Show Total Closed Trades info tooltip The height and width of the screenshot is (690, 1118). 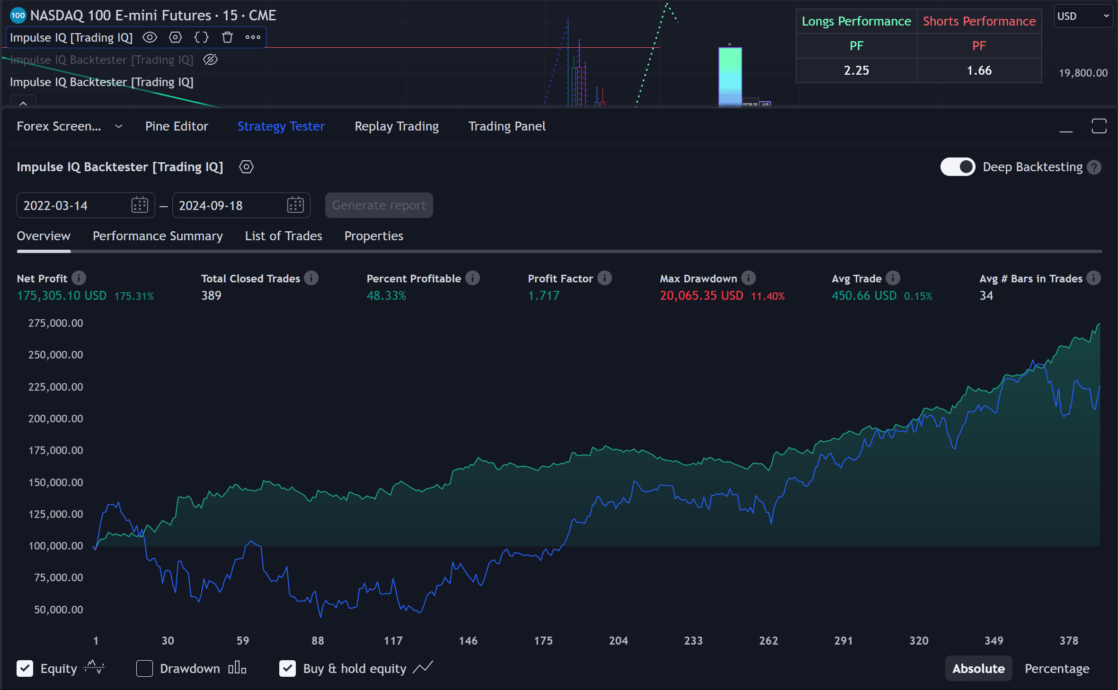pos(311,278)
